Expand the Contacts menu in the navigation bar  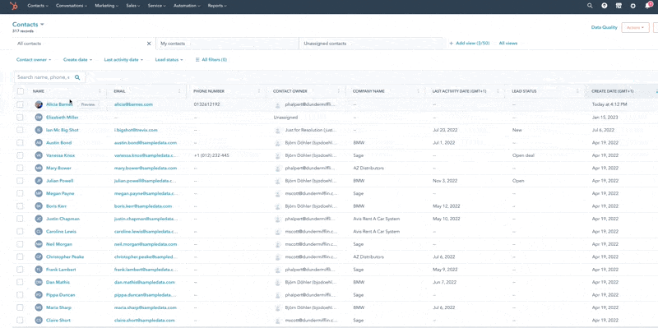38,6
